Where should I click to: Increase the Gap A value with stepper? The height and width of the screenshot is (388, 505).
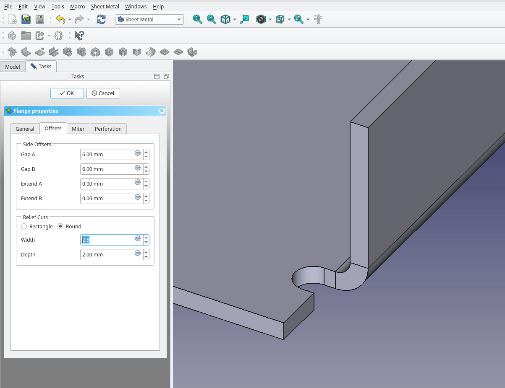(x=146, y=152)
